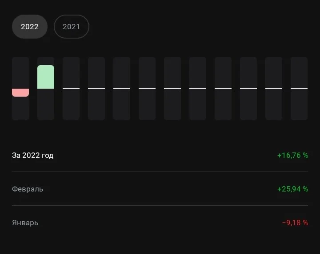Click the −9,18 % January value

(295, 223)
